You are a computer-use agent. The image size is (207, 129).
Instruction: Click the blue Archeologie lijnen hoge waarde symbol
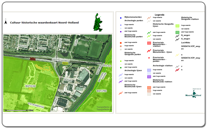click(x=121, y=75)
